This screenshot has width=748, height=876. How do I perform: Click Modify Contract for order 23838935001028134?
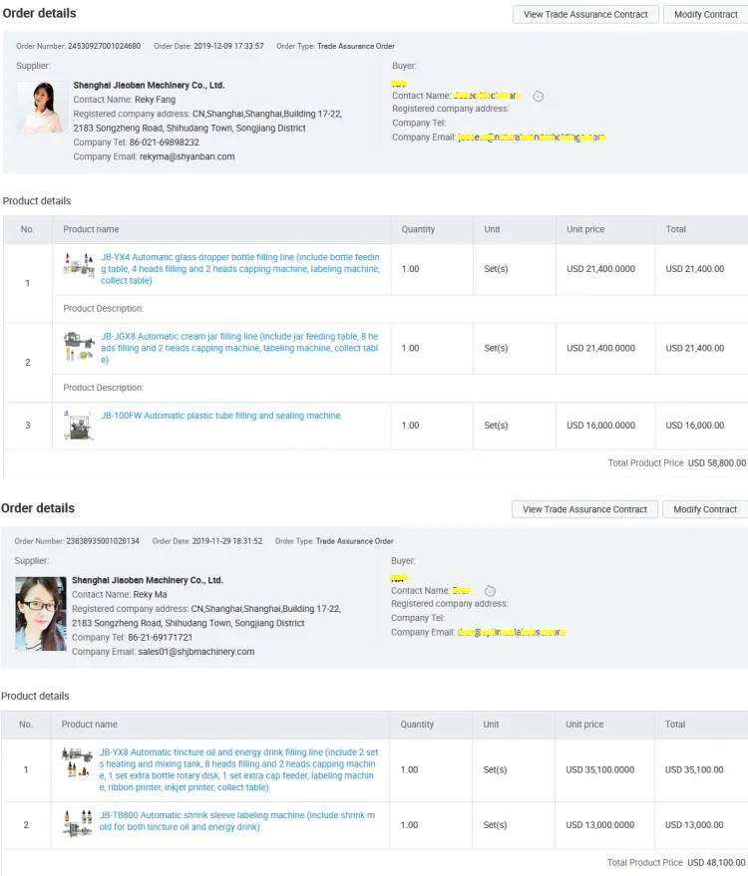[705, 509]
